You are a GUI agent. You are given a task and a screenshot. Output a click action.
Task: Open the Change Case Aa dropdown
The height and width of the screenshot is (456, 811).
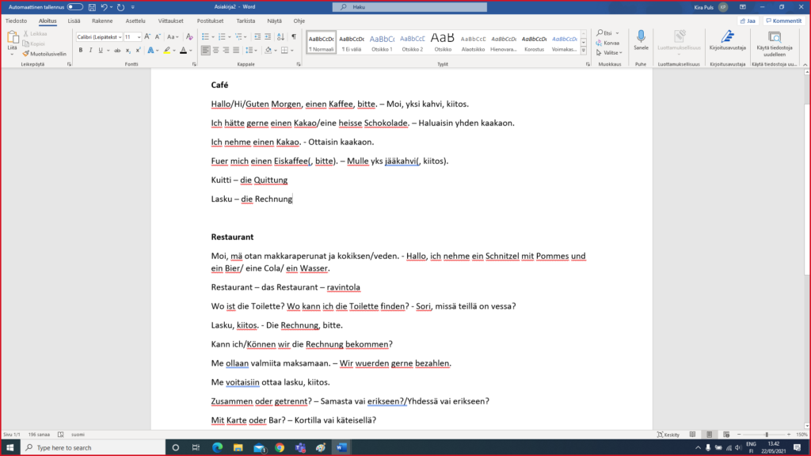173,37
